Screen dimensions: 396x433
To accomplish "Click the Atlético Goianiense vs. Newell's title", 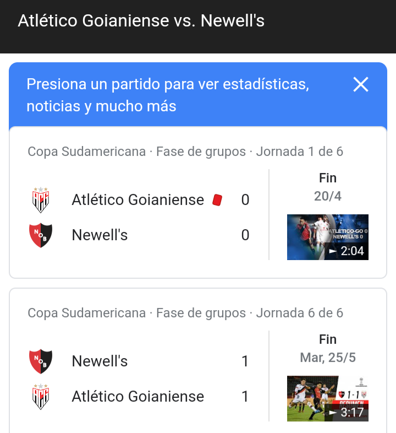I will click(x=141, y=21).
